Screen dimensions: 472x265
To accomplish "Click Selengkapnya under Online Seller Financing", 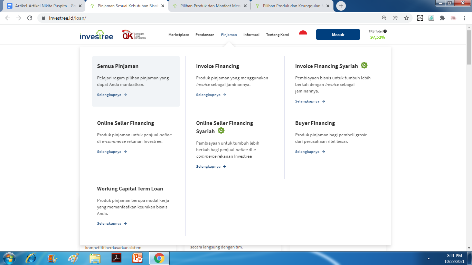I will tap(112, 151).
